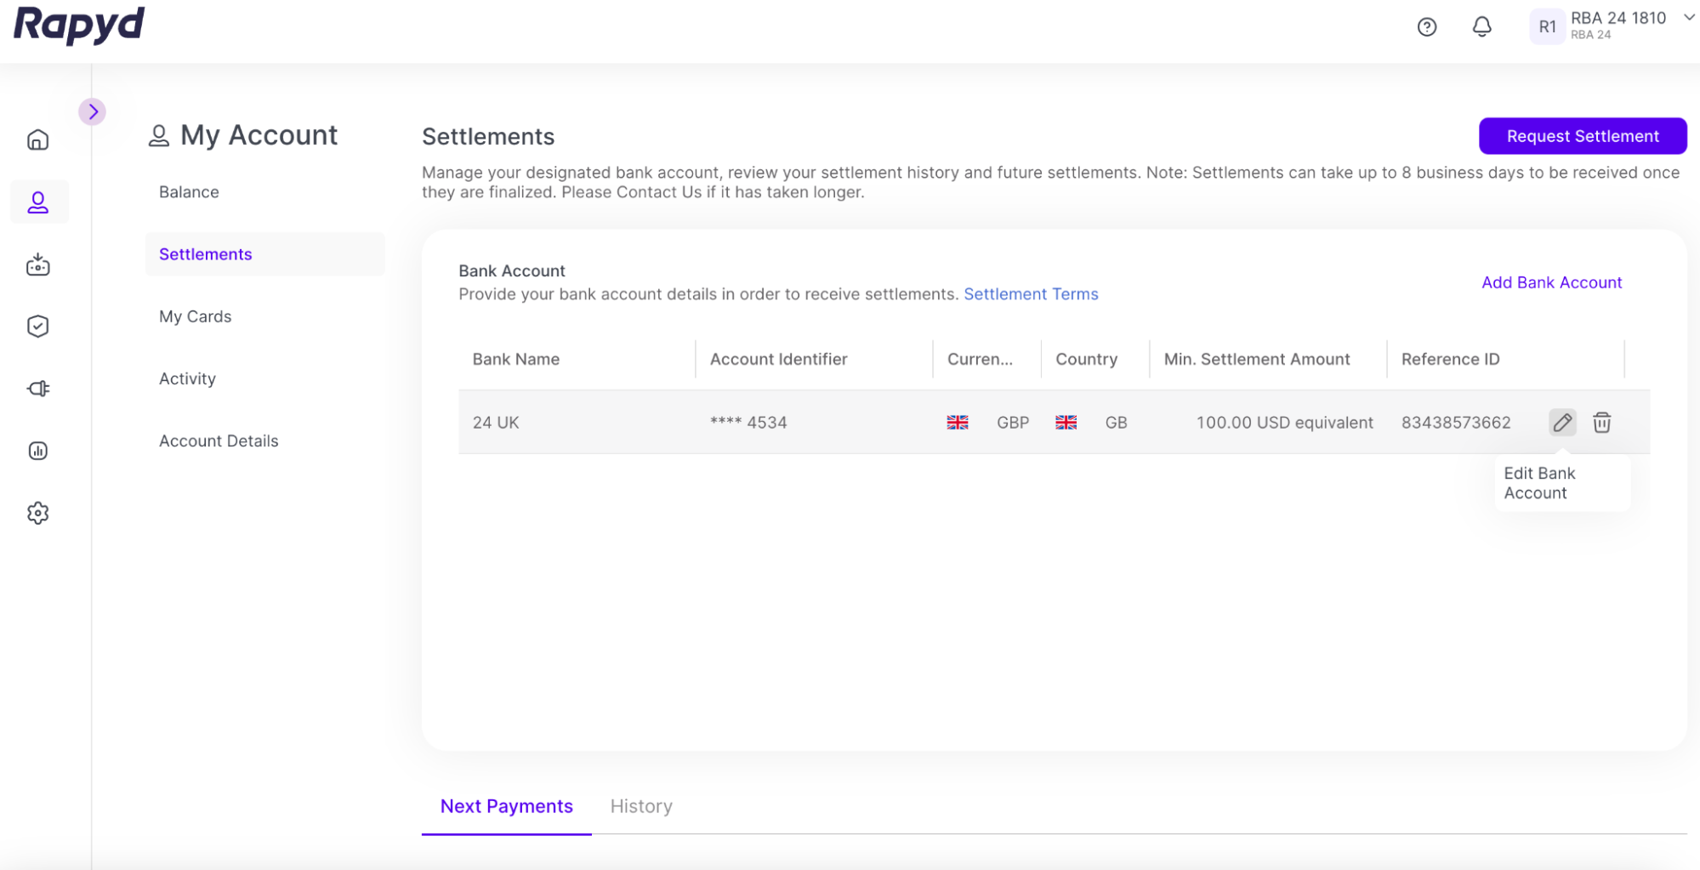Screen dimensions: 1700x870
Task: Open the RBA 24 1810 account dropdown
Action: pos(1688,18)
